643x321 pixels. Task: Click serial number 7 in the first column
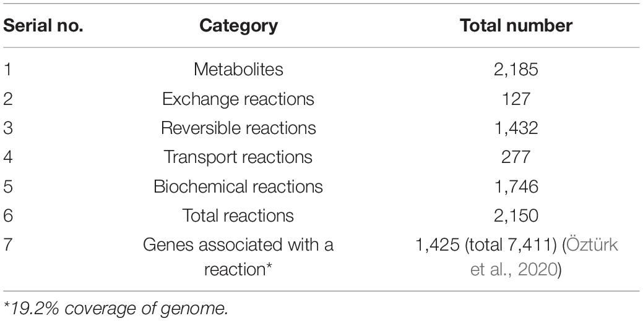click(8, 245)
